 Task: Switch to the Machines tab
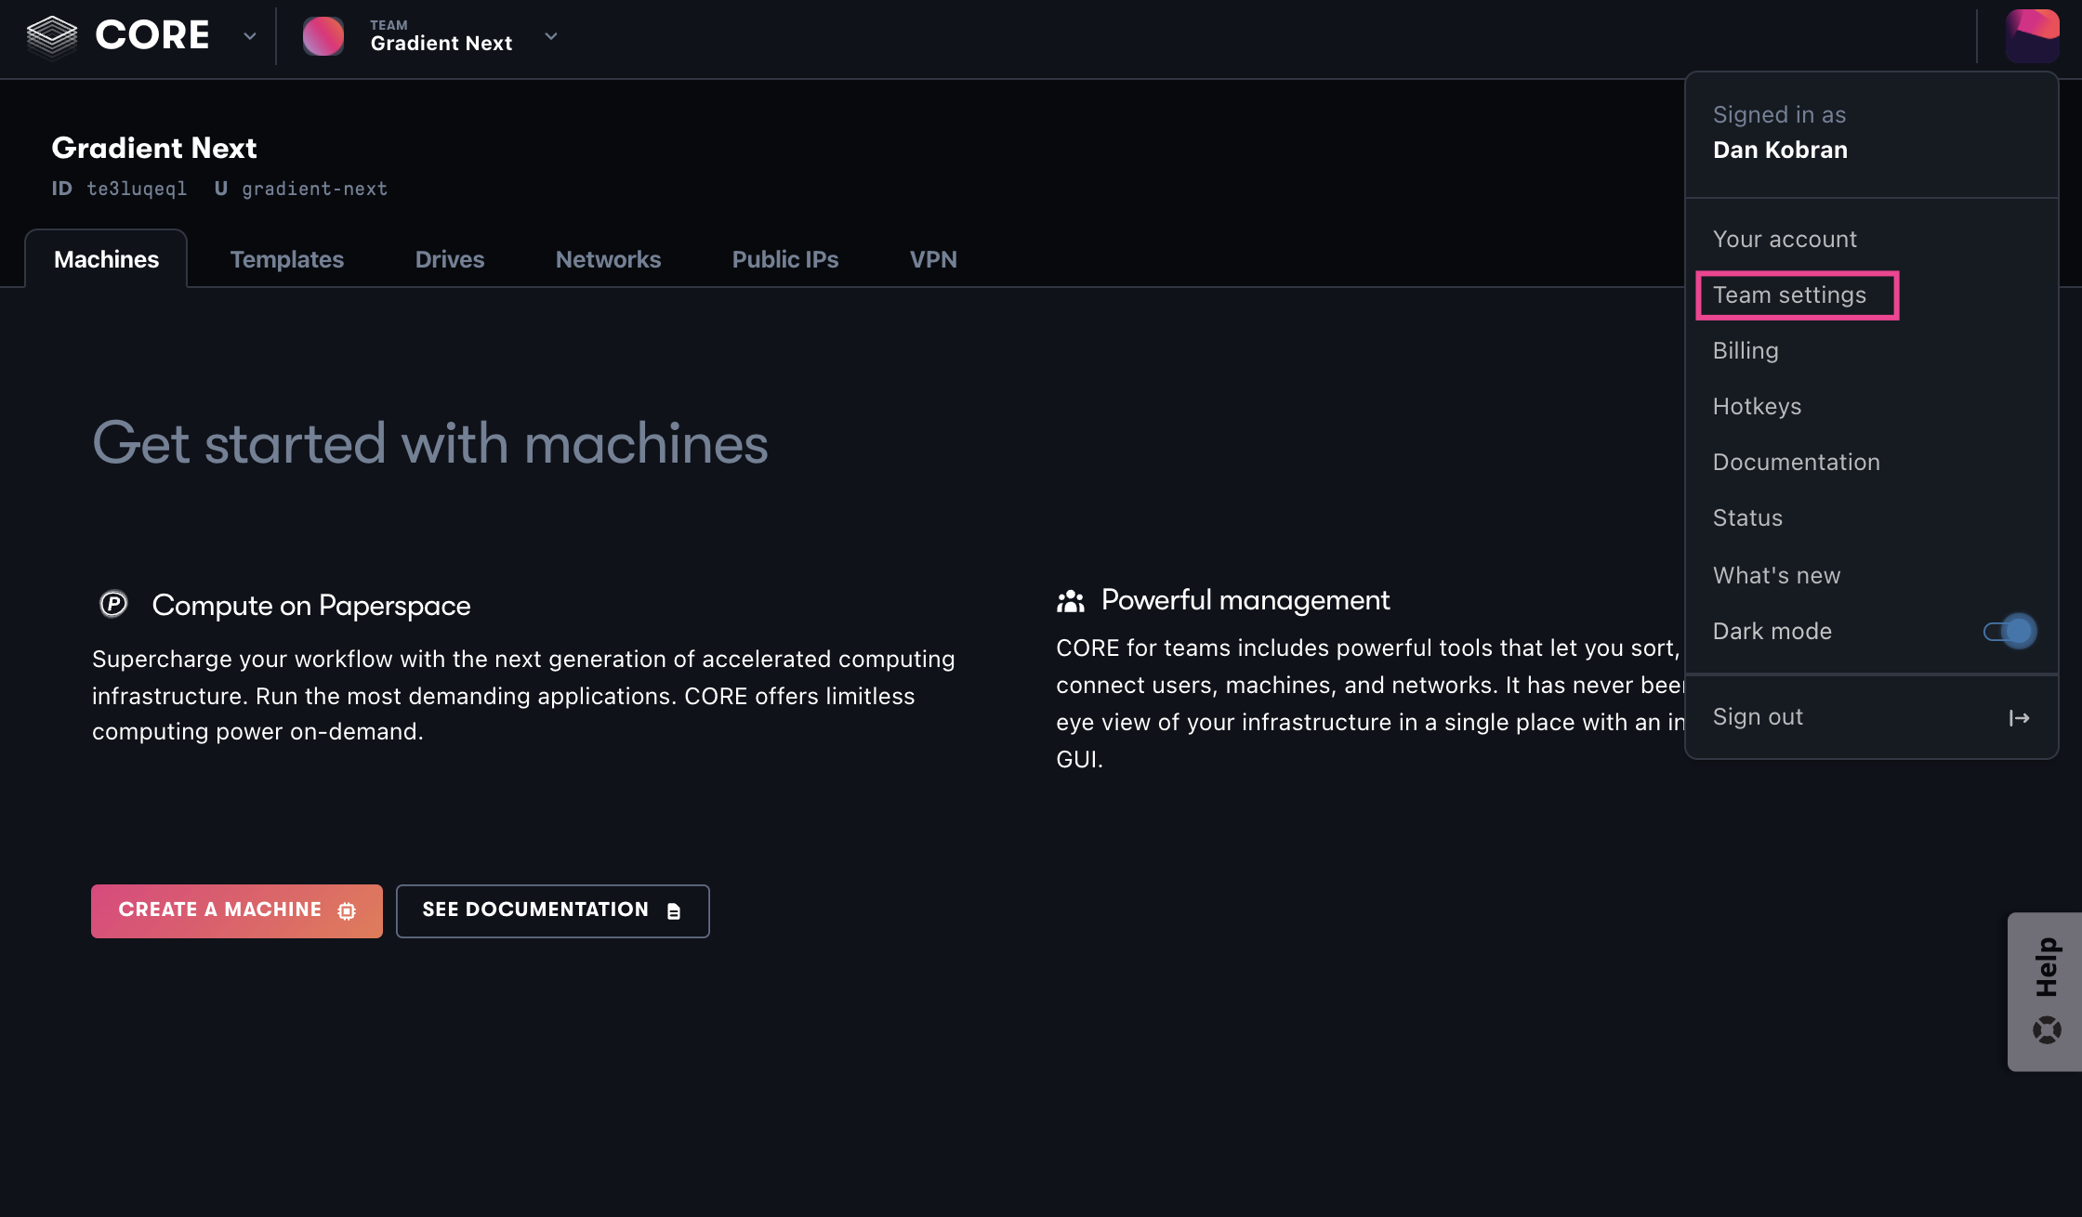[x=106, y=259]
